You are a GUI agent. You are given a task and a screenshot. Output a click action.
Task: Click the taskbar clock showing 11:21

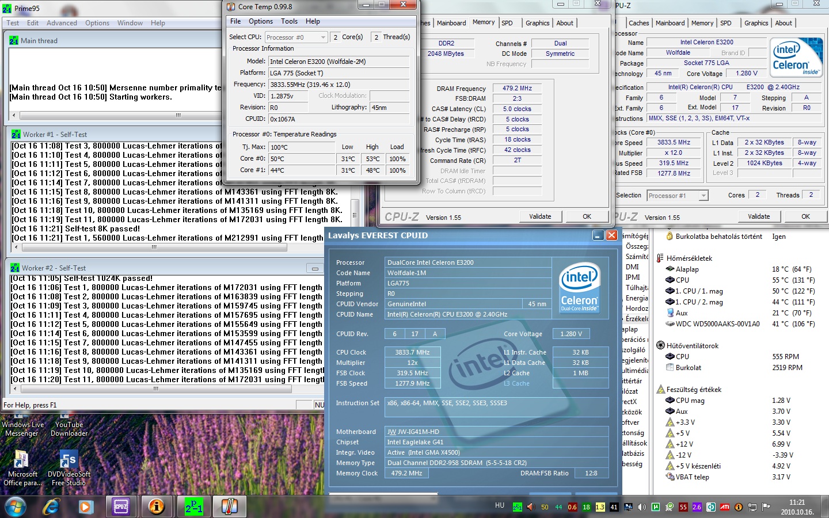797,507
